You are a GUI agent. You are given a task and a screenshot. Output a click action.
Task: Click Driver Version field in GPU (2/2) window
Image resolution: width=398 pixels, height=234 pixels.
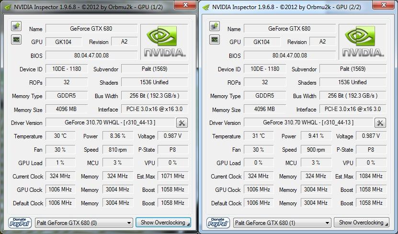(308, 123)
